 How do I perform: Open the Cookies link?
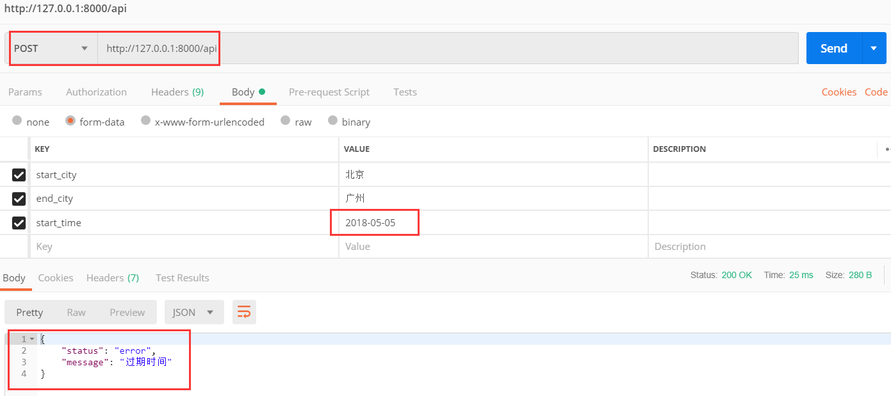[x=839, y=92]
